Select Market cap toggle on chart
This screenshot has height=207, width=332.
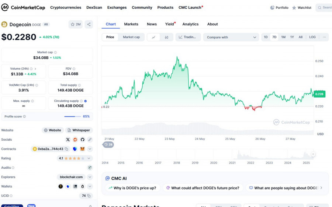(x=131, y=37)
